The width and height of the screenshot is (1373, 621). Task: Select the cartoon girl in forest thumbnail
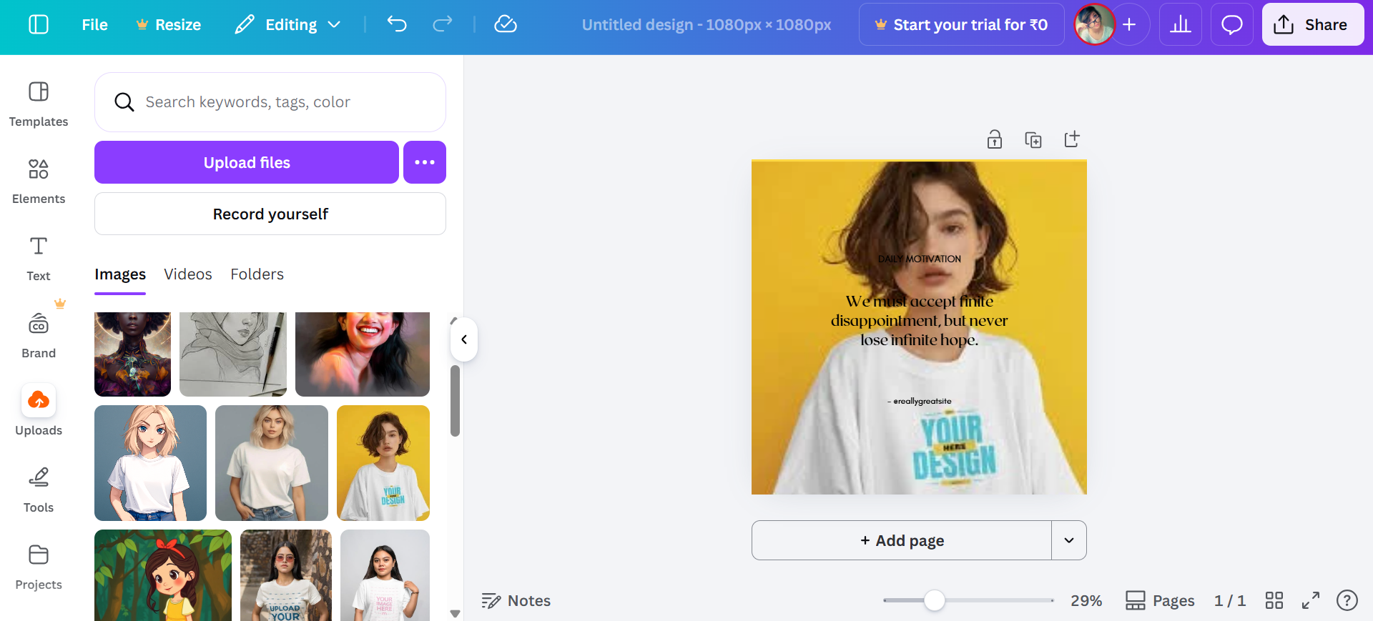pos(163,575)
